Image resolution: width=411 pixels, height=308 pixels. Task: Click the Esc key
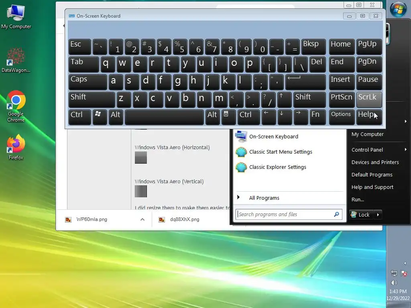point(80,47)
